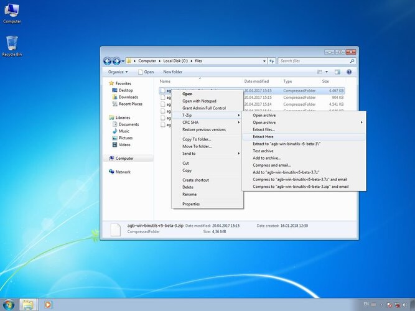415x311 pixels.
Task: Open the Recycle Bin desktop icon
Action: [x=12, y=46]
